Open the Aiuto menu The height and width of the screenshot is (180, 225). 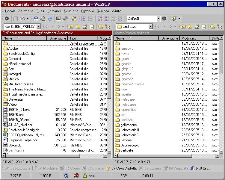point(117,11)
